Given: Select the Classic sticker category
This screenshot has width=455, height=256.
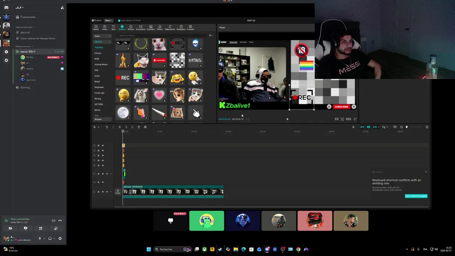Looking at the screenshot, I should tap(98, 53).
